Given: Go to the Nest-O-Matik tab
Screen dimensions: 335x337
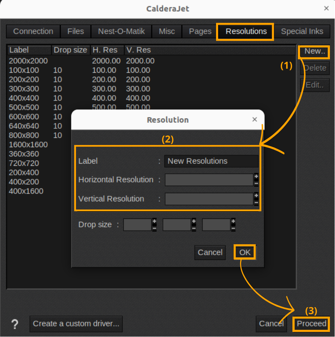Looking at the screenshot, I should [x=121, y=32].
